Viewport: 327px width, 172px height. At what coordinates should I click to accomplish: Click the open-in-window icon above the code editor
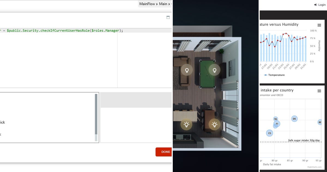click(168, 17)
